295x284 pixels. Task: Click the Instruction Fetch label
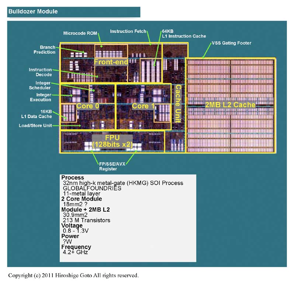[128, 31]
